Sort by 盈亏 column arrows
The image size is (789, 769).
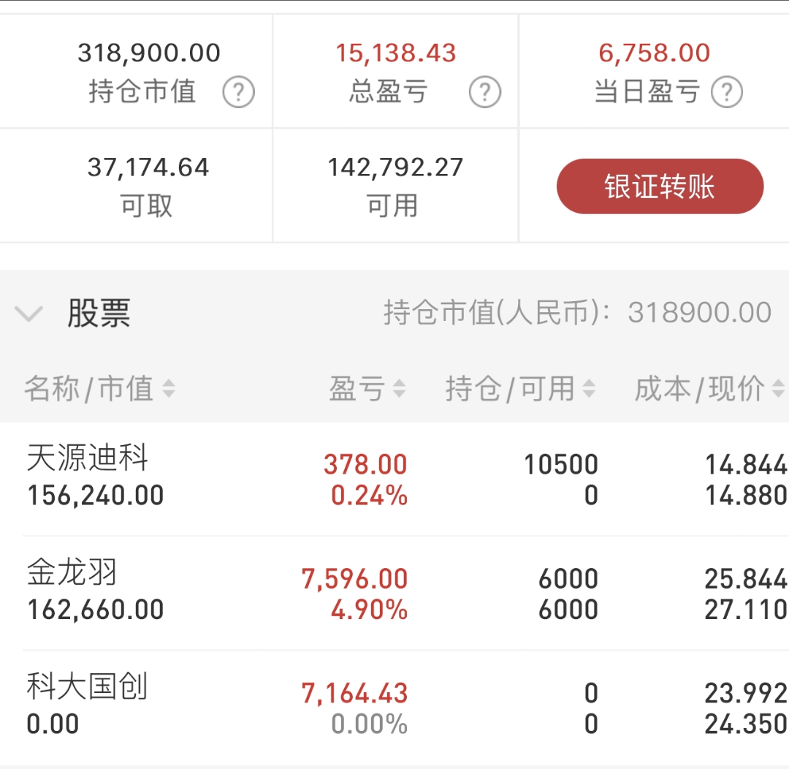point(399,389)
